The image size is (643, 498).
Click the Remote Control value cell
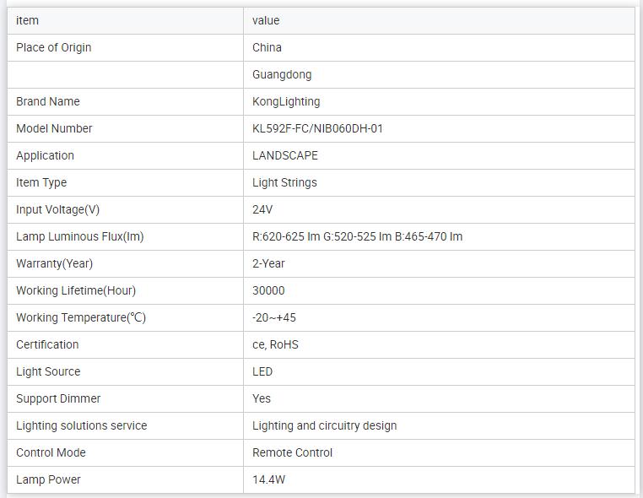click(x=292, y=452)
